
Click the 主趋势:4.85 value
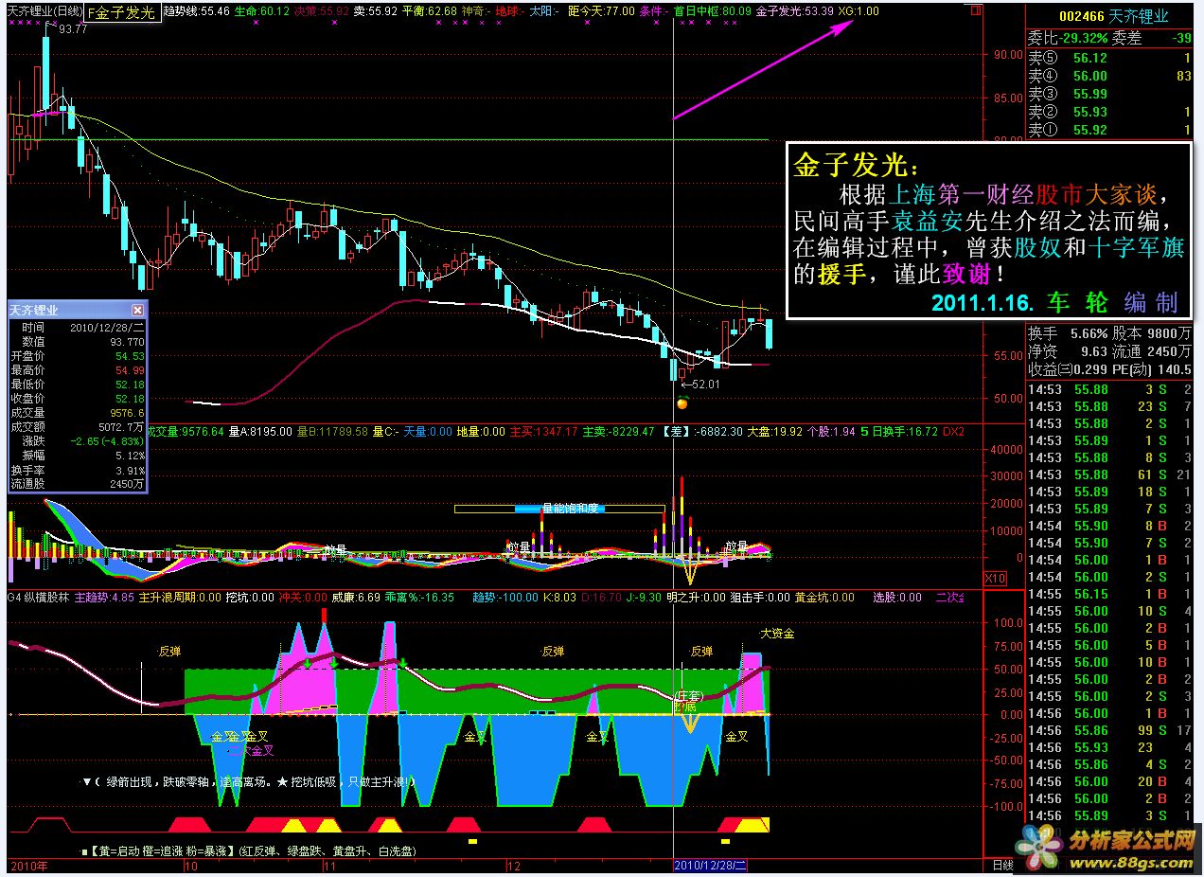pos(104,598)
